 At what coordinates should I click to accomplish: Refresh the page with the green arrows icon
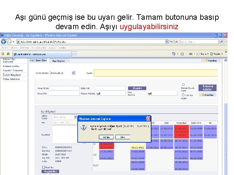click(171, 42)
